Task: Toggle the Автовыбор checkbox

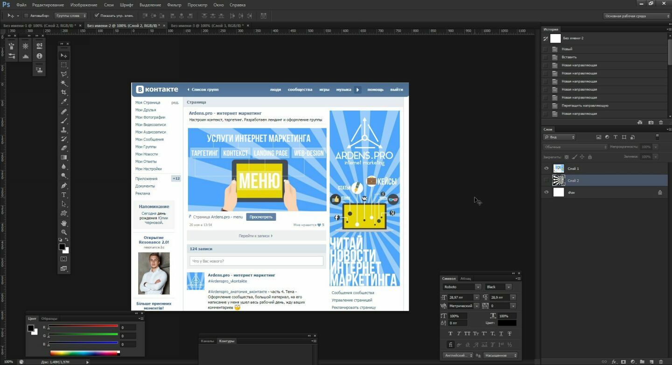Action: 26,15
